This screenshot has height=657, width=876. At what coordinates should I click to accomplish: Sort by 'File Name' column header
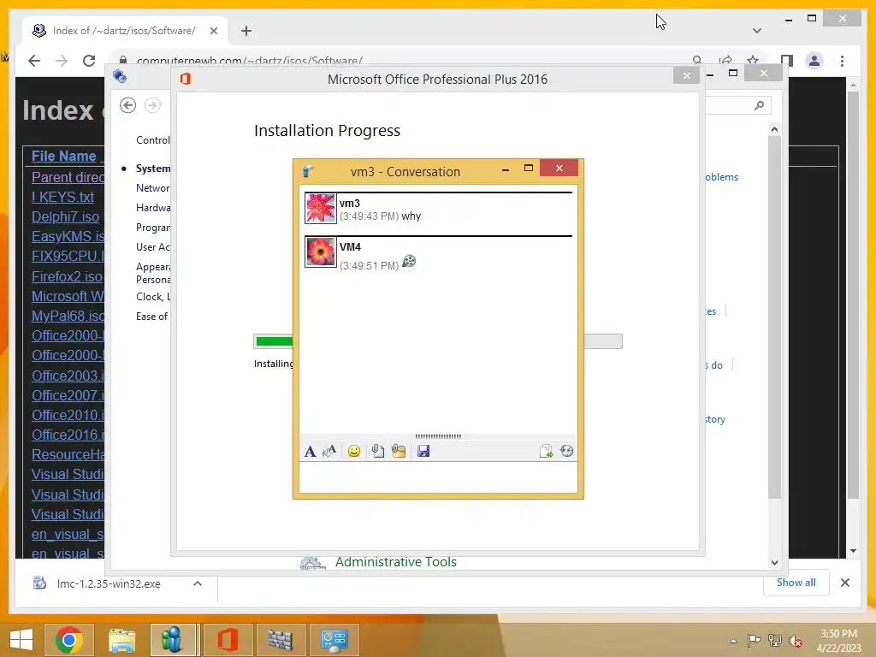(63, 156)
